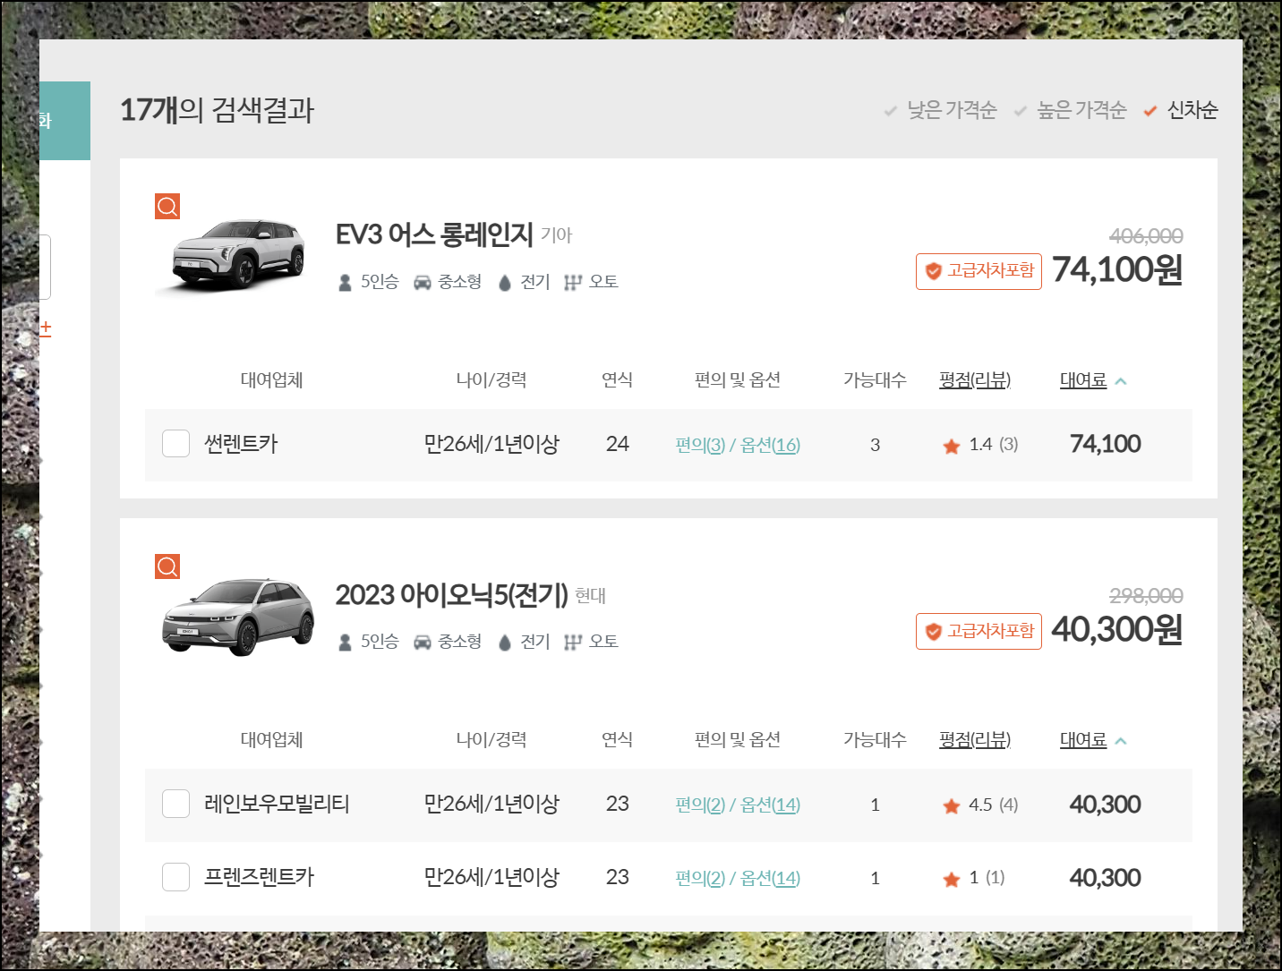Click star rating icon for 썬렌트카
The width and height of the screenshot is (1282, 971).
(x=951, y=446)
